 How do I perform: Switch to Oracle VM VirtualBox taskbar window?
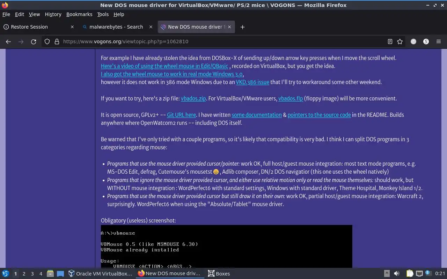[100, 273]
